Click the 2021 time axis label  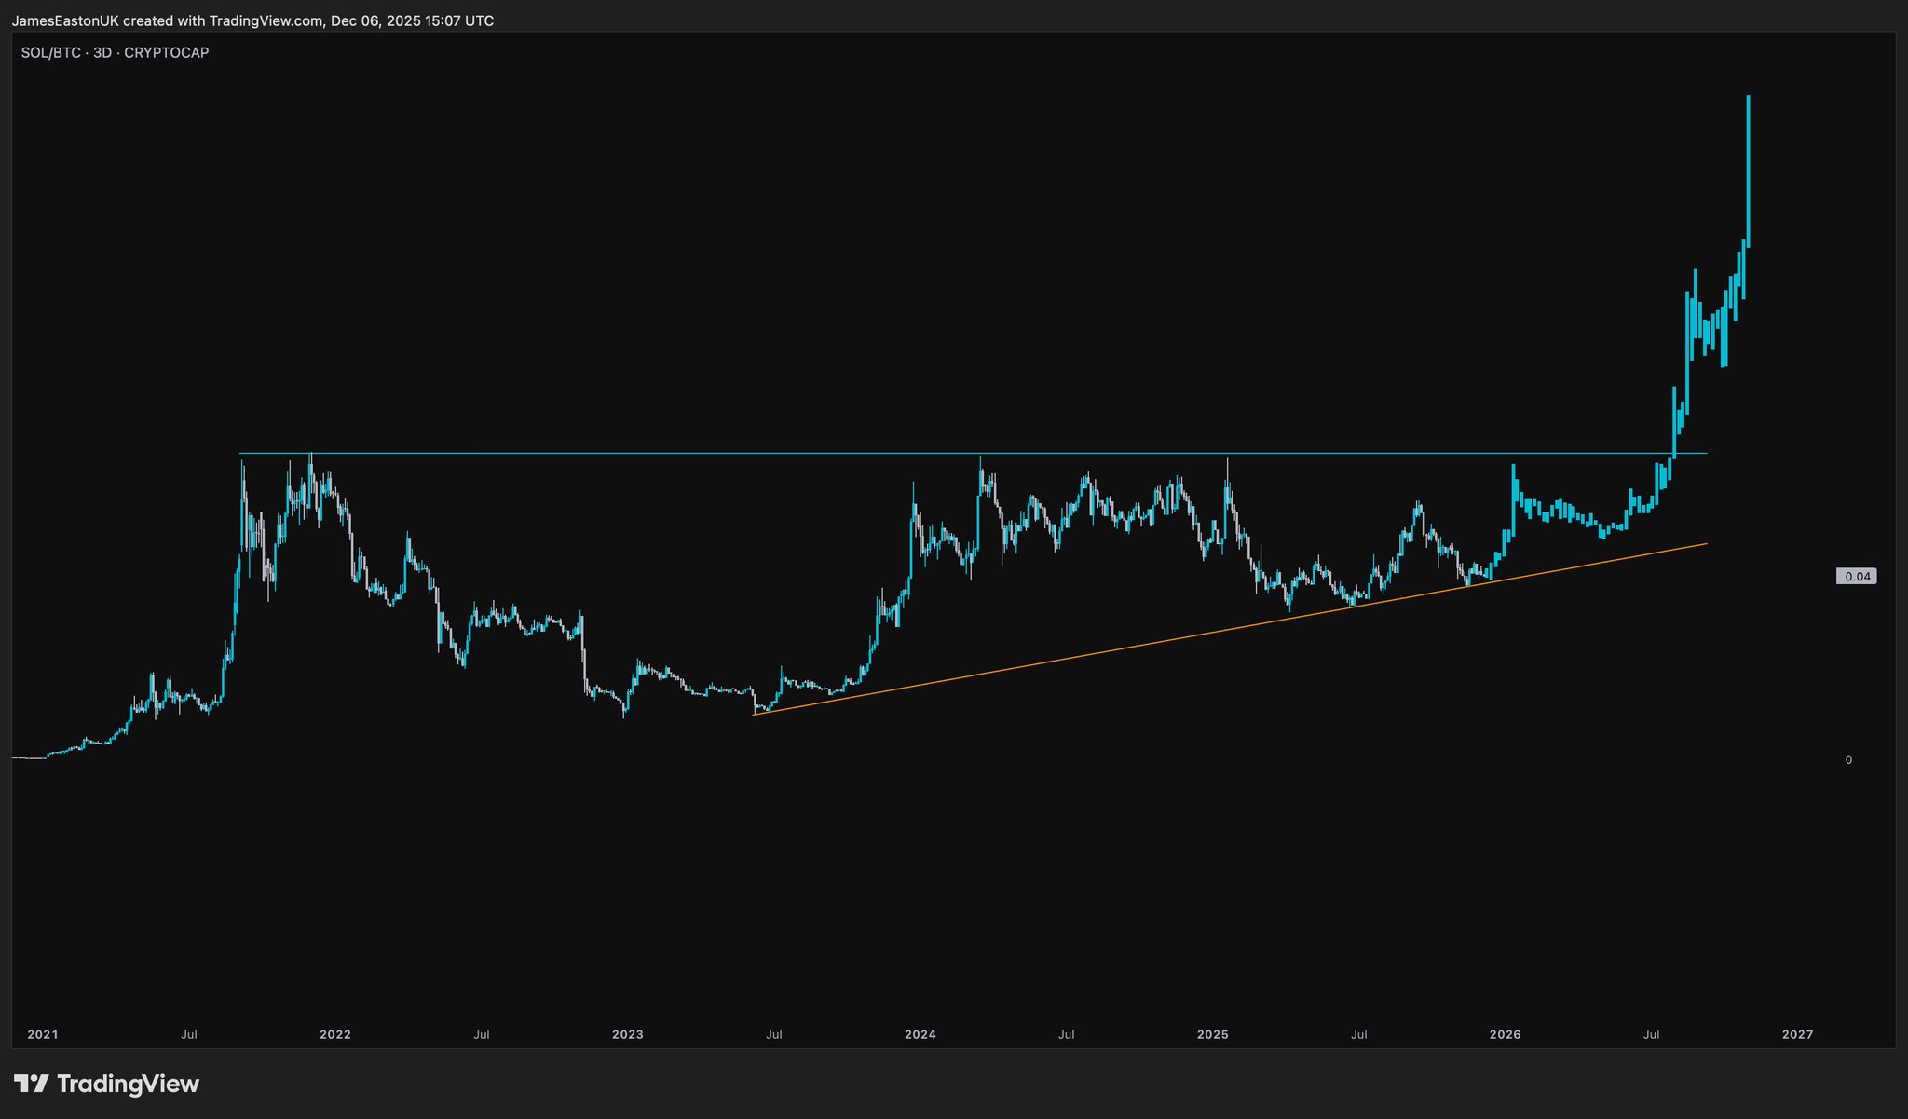(x=43, y=1034)
